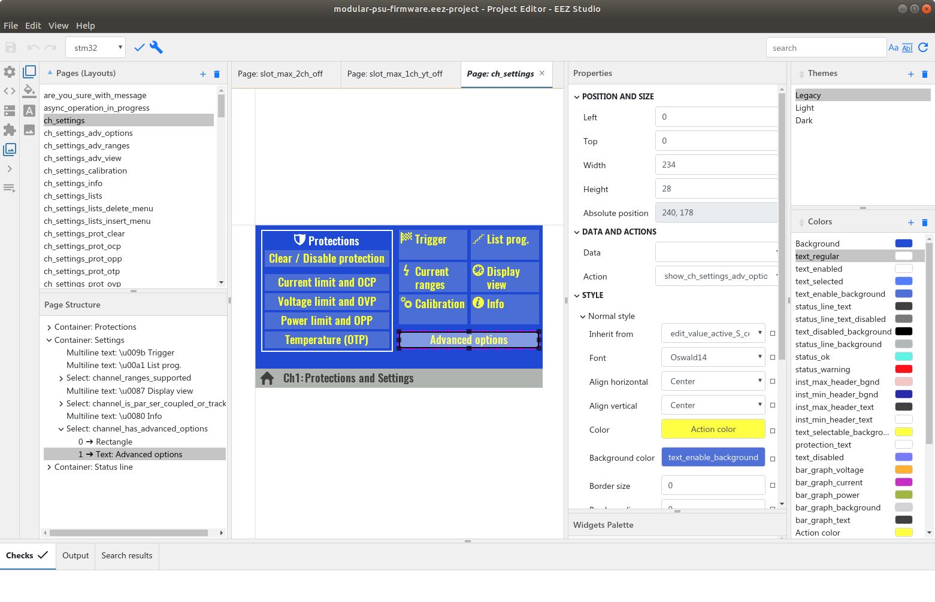Open the data list sidebar icon
Screen dimensions: 935x602
click(10, 111)
